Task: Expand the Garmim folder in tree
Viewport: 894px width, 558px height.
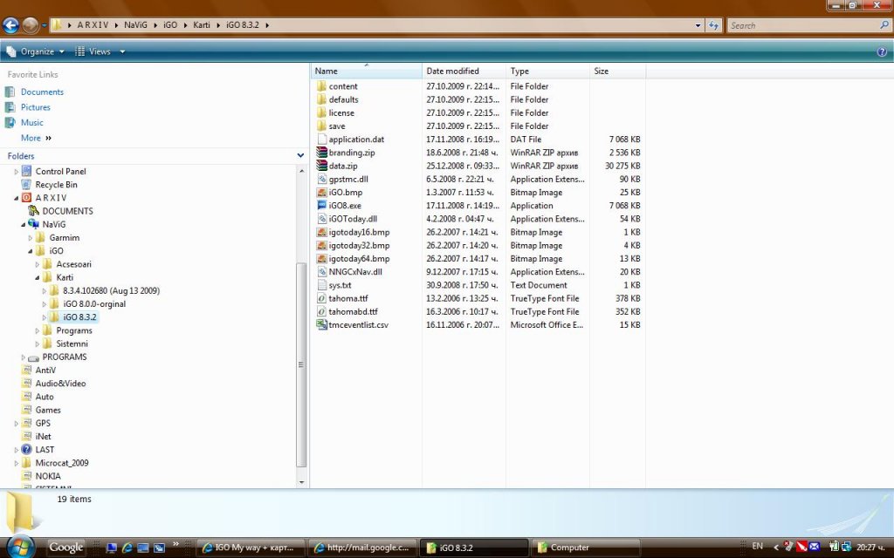Action: point(31,238)
